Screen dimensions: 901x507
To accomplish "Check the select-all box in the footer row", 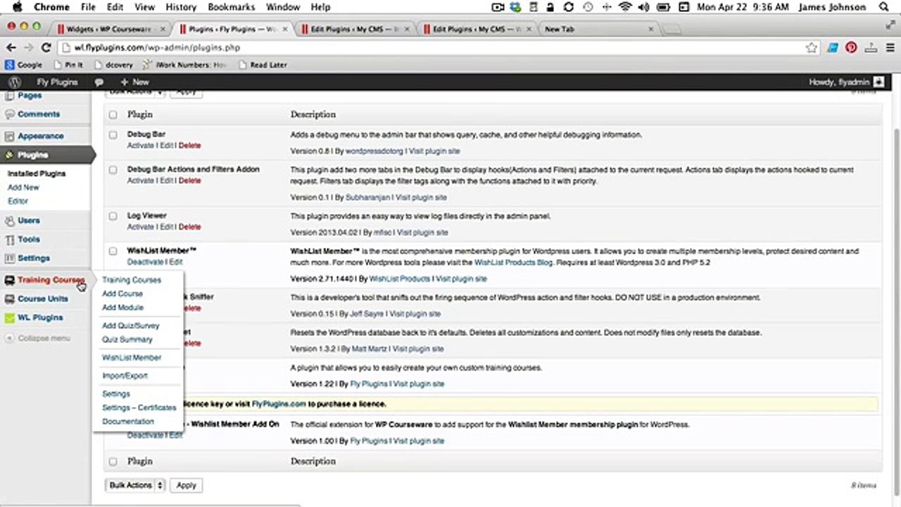I will 113,461.
